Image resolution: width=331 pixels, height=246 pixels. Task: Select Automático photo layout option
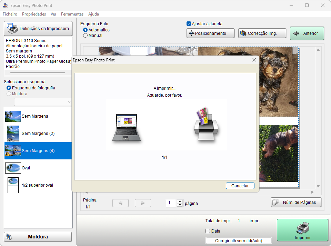[85, 30]
